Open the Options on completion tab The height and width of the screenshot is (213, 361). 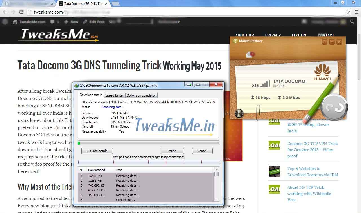coord(141,95)
